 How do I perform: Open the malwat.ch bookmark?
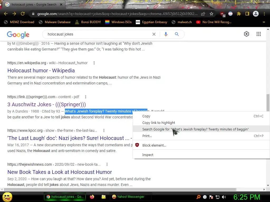(182, 22)
